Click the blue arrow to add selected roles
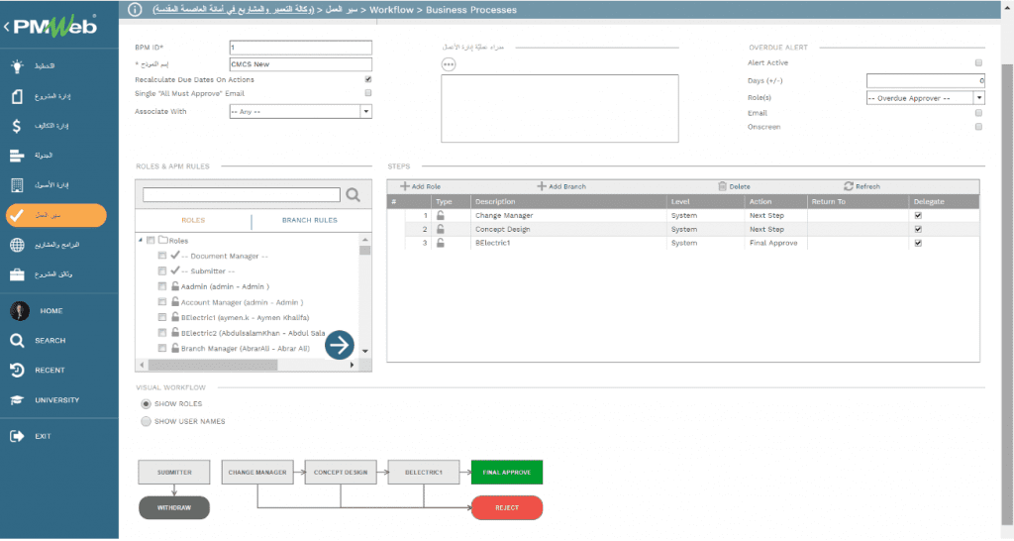 (340, 345)
